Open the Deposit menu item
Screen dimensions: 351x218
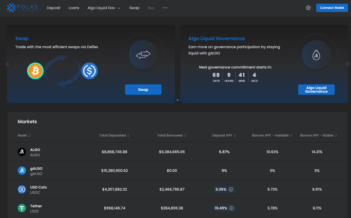coord(54,8)
